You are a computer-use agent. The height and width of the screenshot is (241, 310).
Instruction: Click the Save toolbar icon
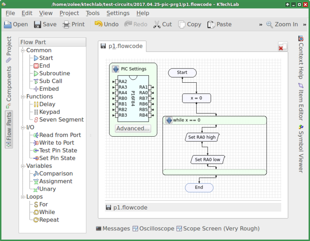tap(38, 24)
